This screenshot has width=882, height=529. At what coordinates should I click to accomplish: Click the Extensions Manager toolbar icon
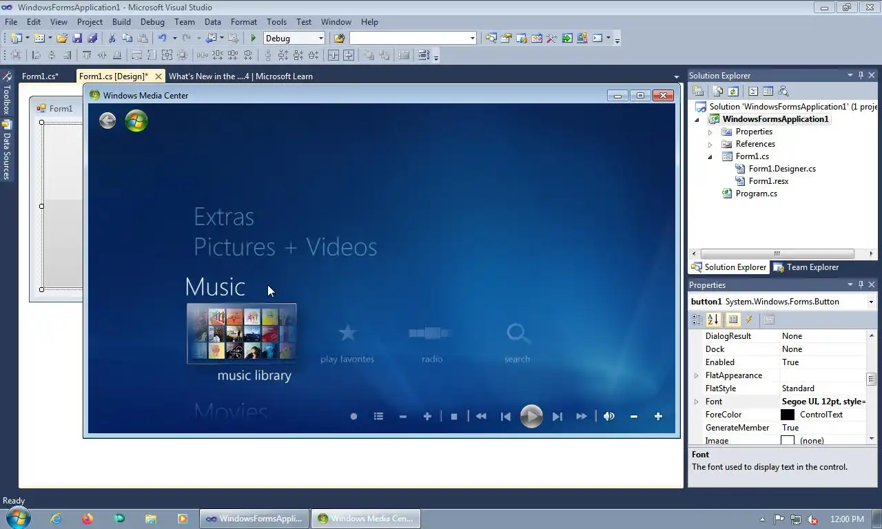(582, 39)
